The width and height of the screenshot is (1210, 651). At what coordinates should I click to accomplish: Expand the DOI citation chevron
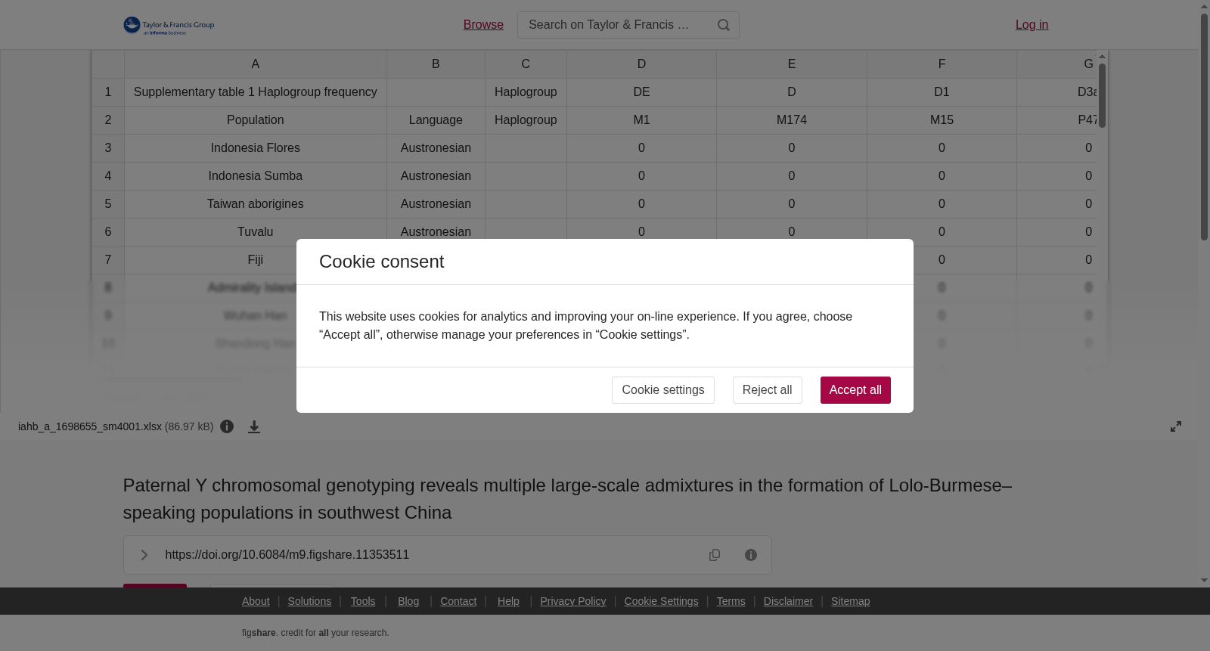click(x=144, y=555)
